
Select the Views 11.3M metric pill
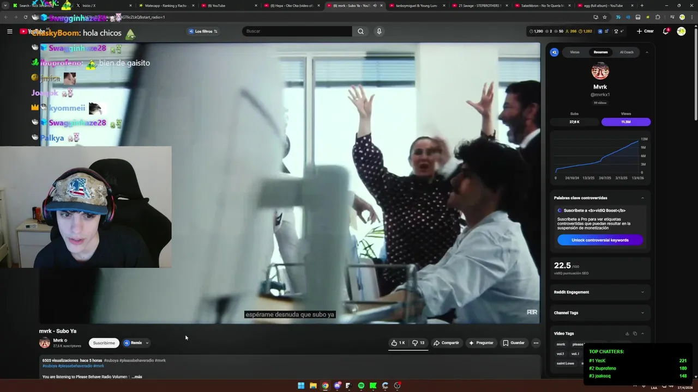(x=626, y=122)
